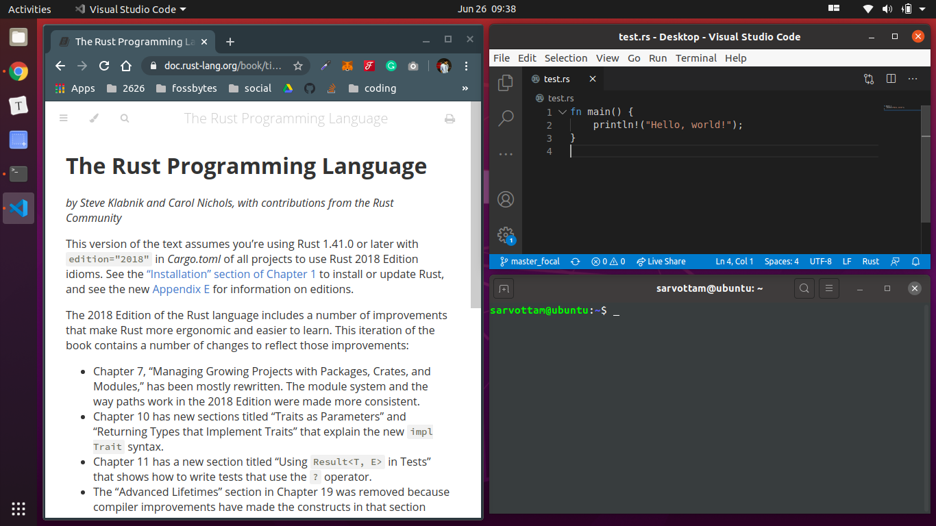Open the Help menu in VS Code

736,58
